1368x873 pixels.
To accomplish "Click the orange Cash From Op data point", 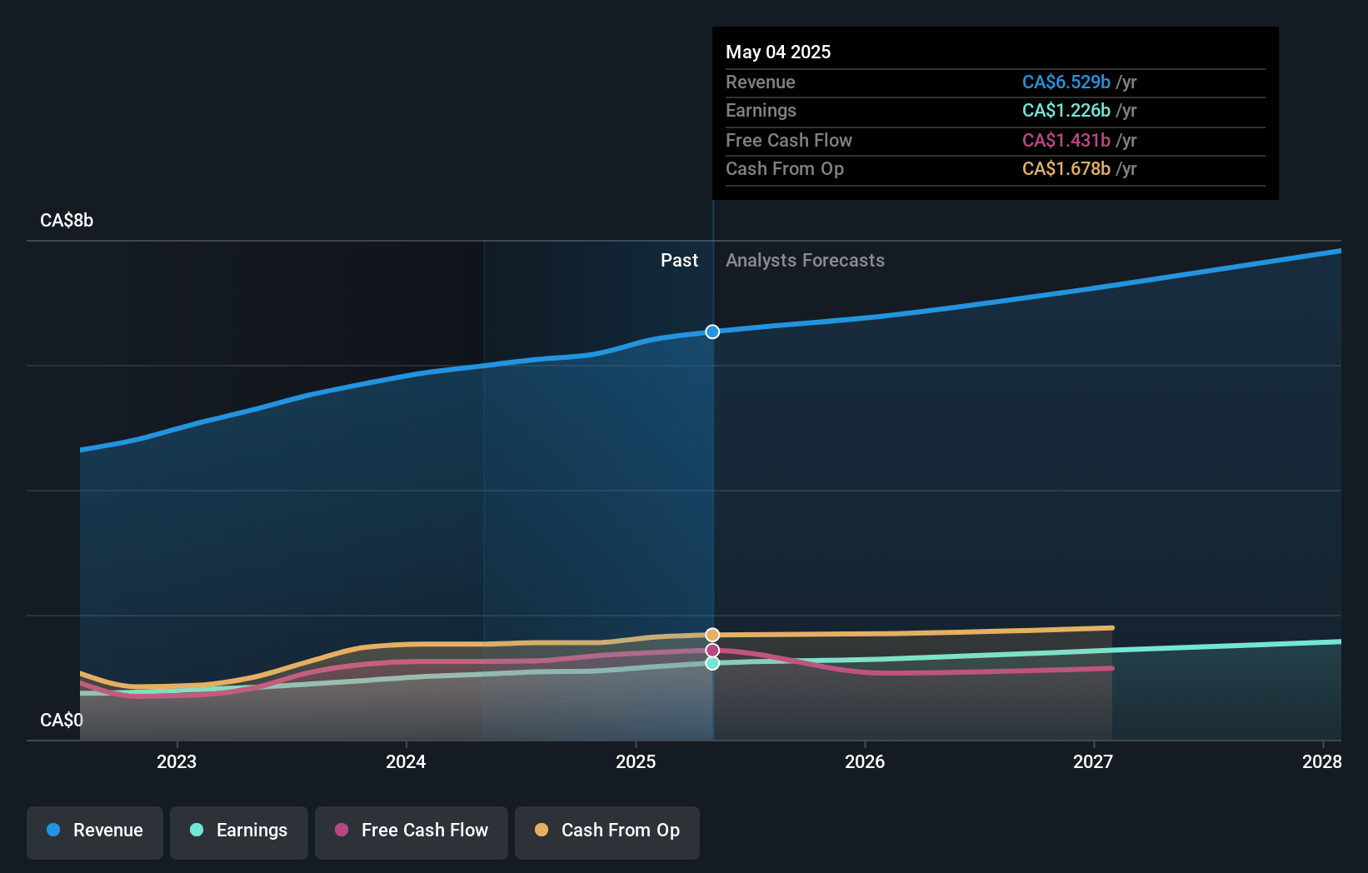I will pyautogui.click(x=712, y=635).
